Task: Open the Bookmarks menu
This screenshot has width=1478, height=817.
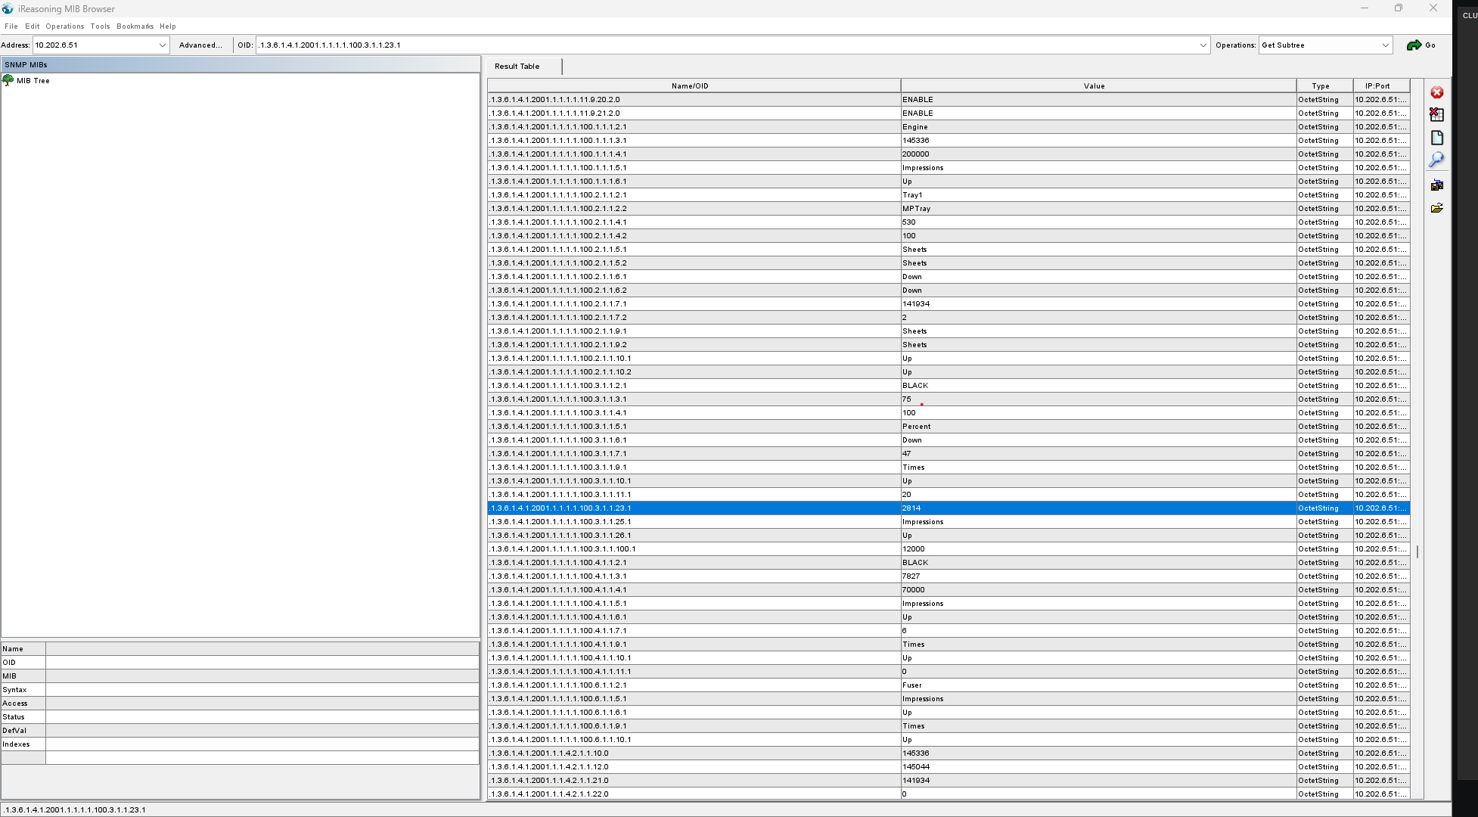Action: [135, 26]
